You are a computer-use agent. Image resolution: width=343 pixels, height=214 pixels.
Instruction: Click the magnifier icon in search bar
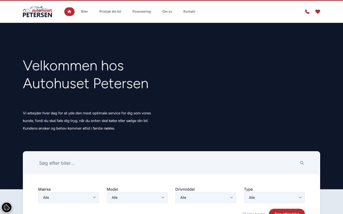302,163
